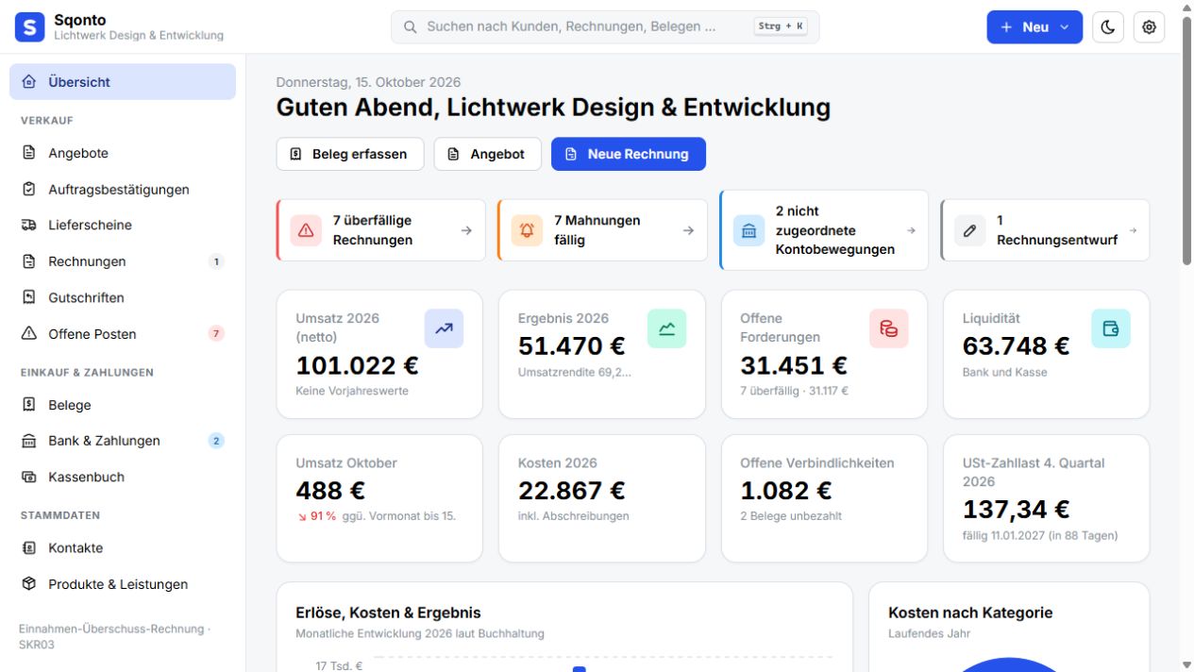Screen dimensions: 1194x672
Task: Click the Bank & Zahlungen bank icon
Action: tap(29, 441)
